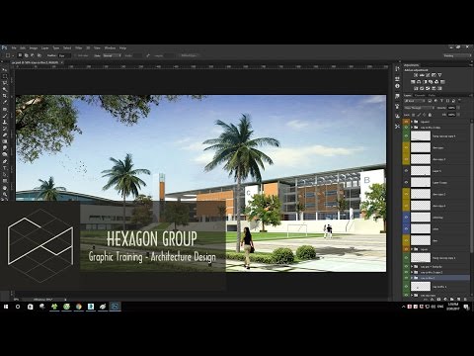
Task: Select the Horizontal Type tool
Action: [5, 168]
